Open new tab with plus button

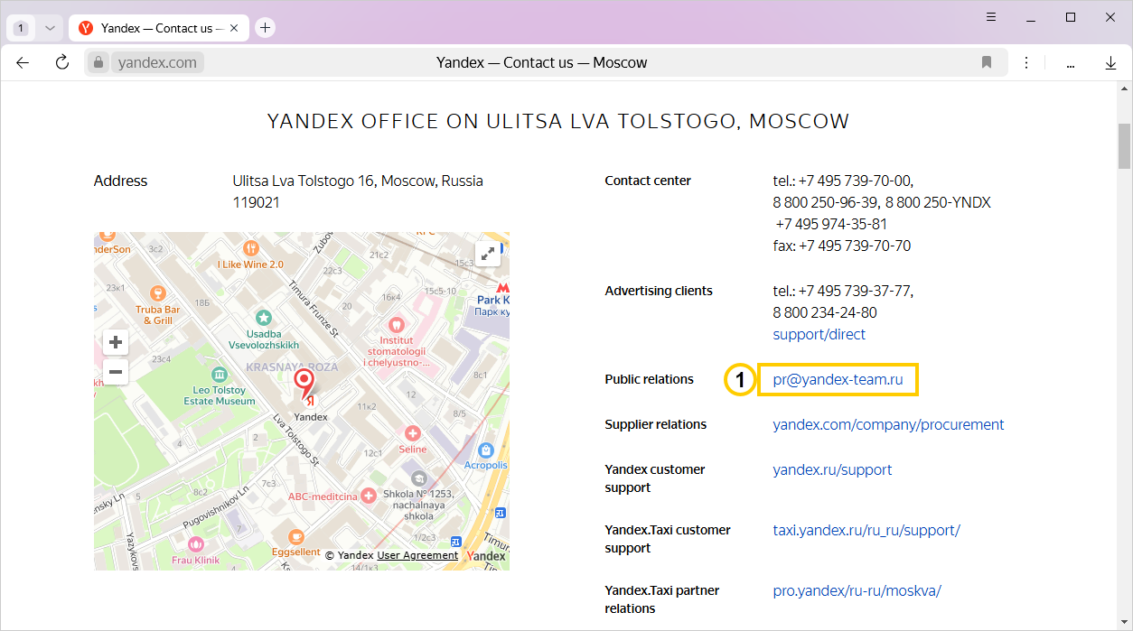tap(265, 28)
